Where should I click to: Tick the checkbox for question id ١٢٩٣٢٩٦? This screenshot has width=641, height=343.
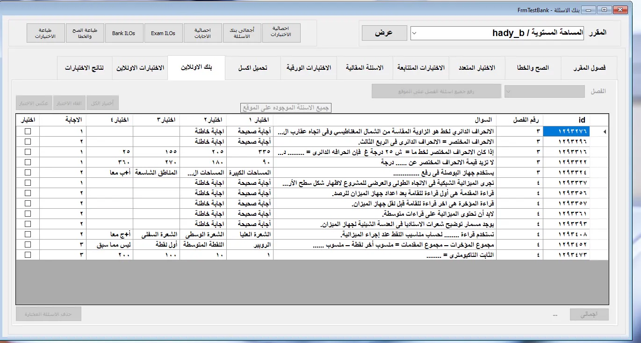click(28, 142)
